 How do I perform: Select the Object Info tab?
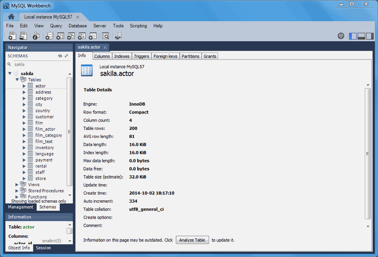19,248
